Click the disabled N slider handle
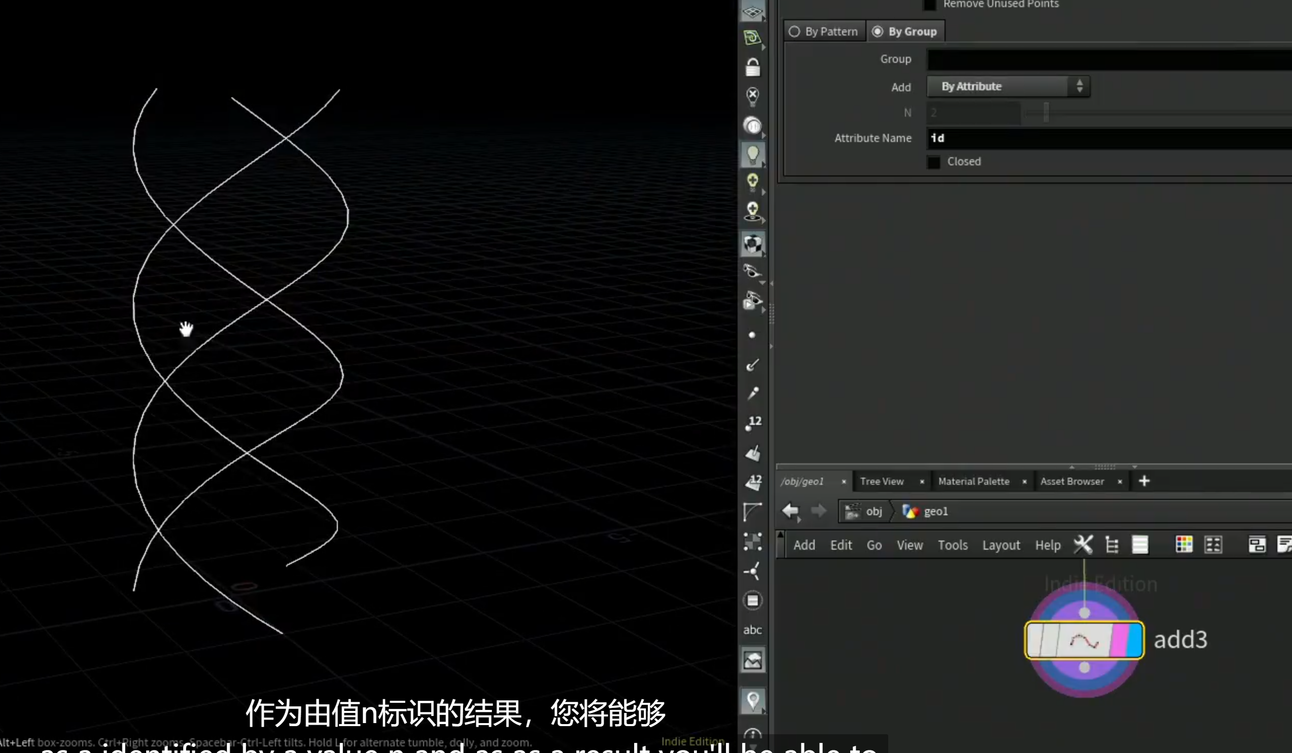The width and height of the screenshot is (1292, 753). (1046, 113)
